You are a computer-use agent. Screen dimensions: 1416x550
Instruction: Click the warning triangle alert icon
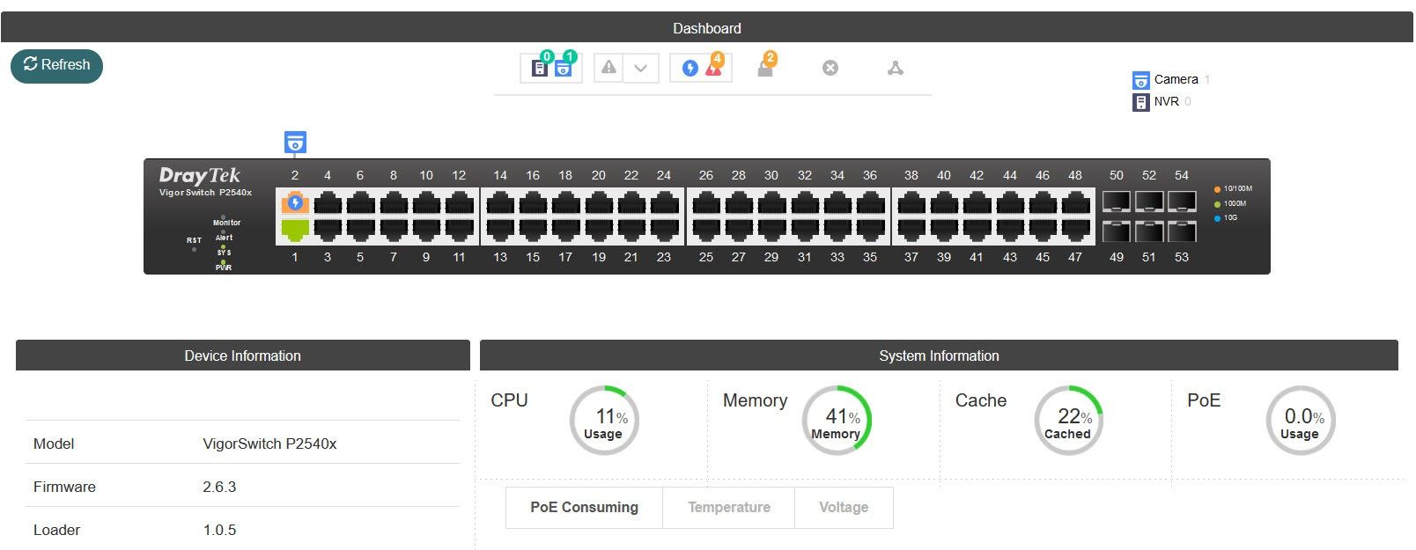coord(608,68)
